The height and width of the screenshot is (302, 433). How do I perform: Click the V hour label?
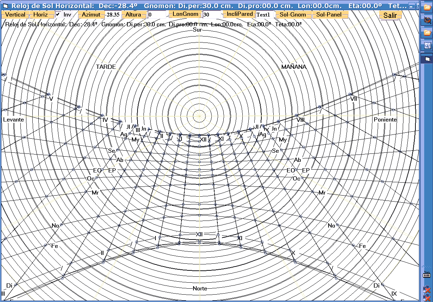click(51, 99)
